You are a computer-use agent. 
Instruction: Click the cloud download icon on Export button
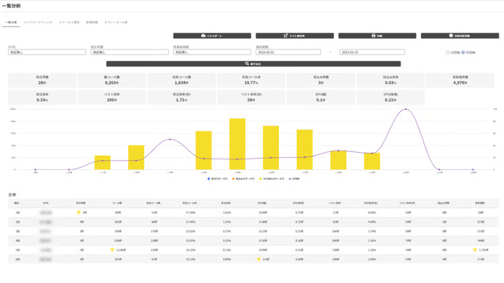pyautogui.click(x=203, y=36)
